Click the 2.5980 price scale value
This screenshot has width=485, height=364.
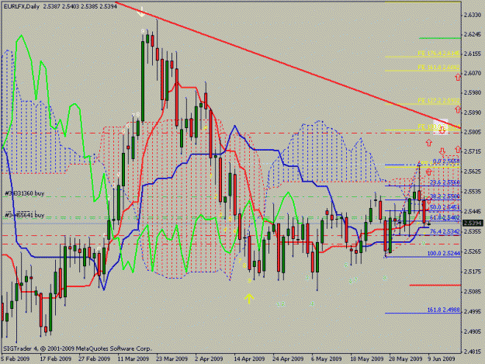tap(473, 92)
